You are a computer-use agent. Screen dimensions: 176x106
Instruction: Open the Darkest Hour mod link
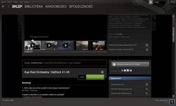pyautogui.click(x=37, y=63)
